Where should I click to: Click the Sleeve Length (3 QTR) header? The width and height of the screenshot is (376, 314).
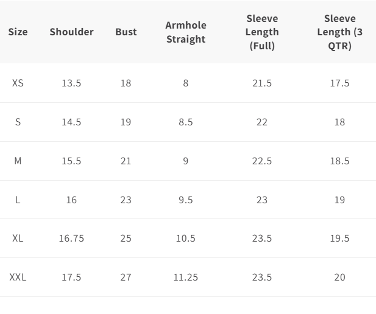tap(340, 32)
